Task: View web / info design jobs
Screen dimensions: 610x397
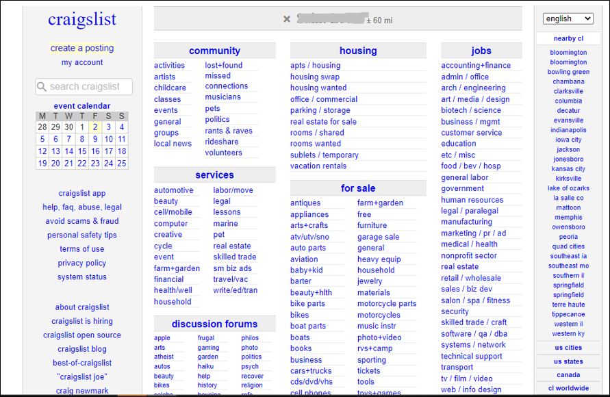Action: [471, 389]
